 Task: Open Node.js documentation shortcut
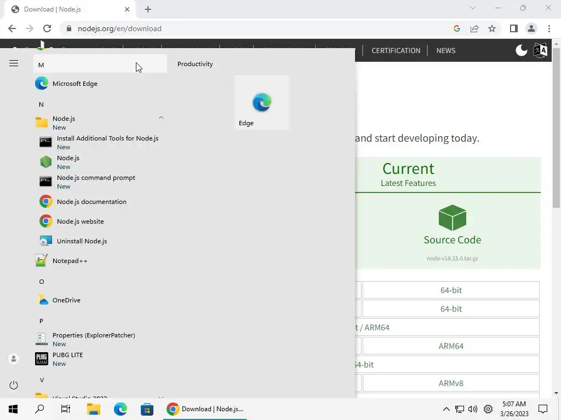100,201
